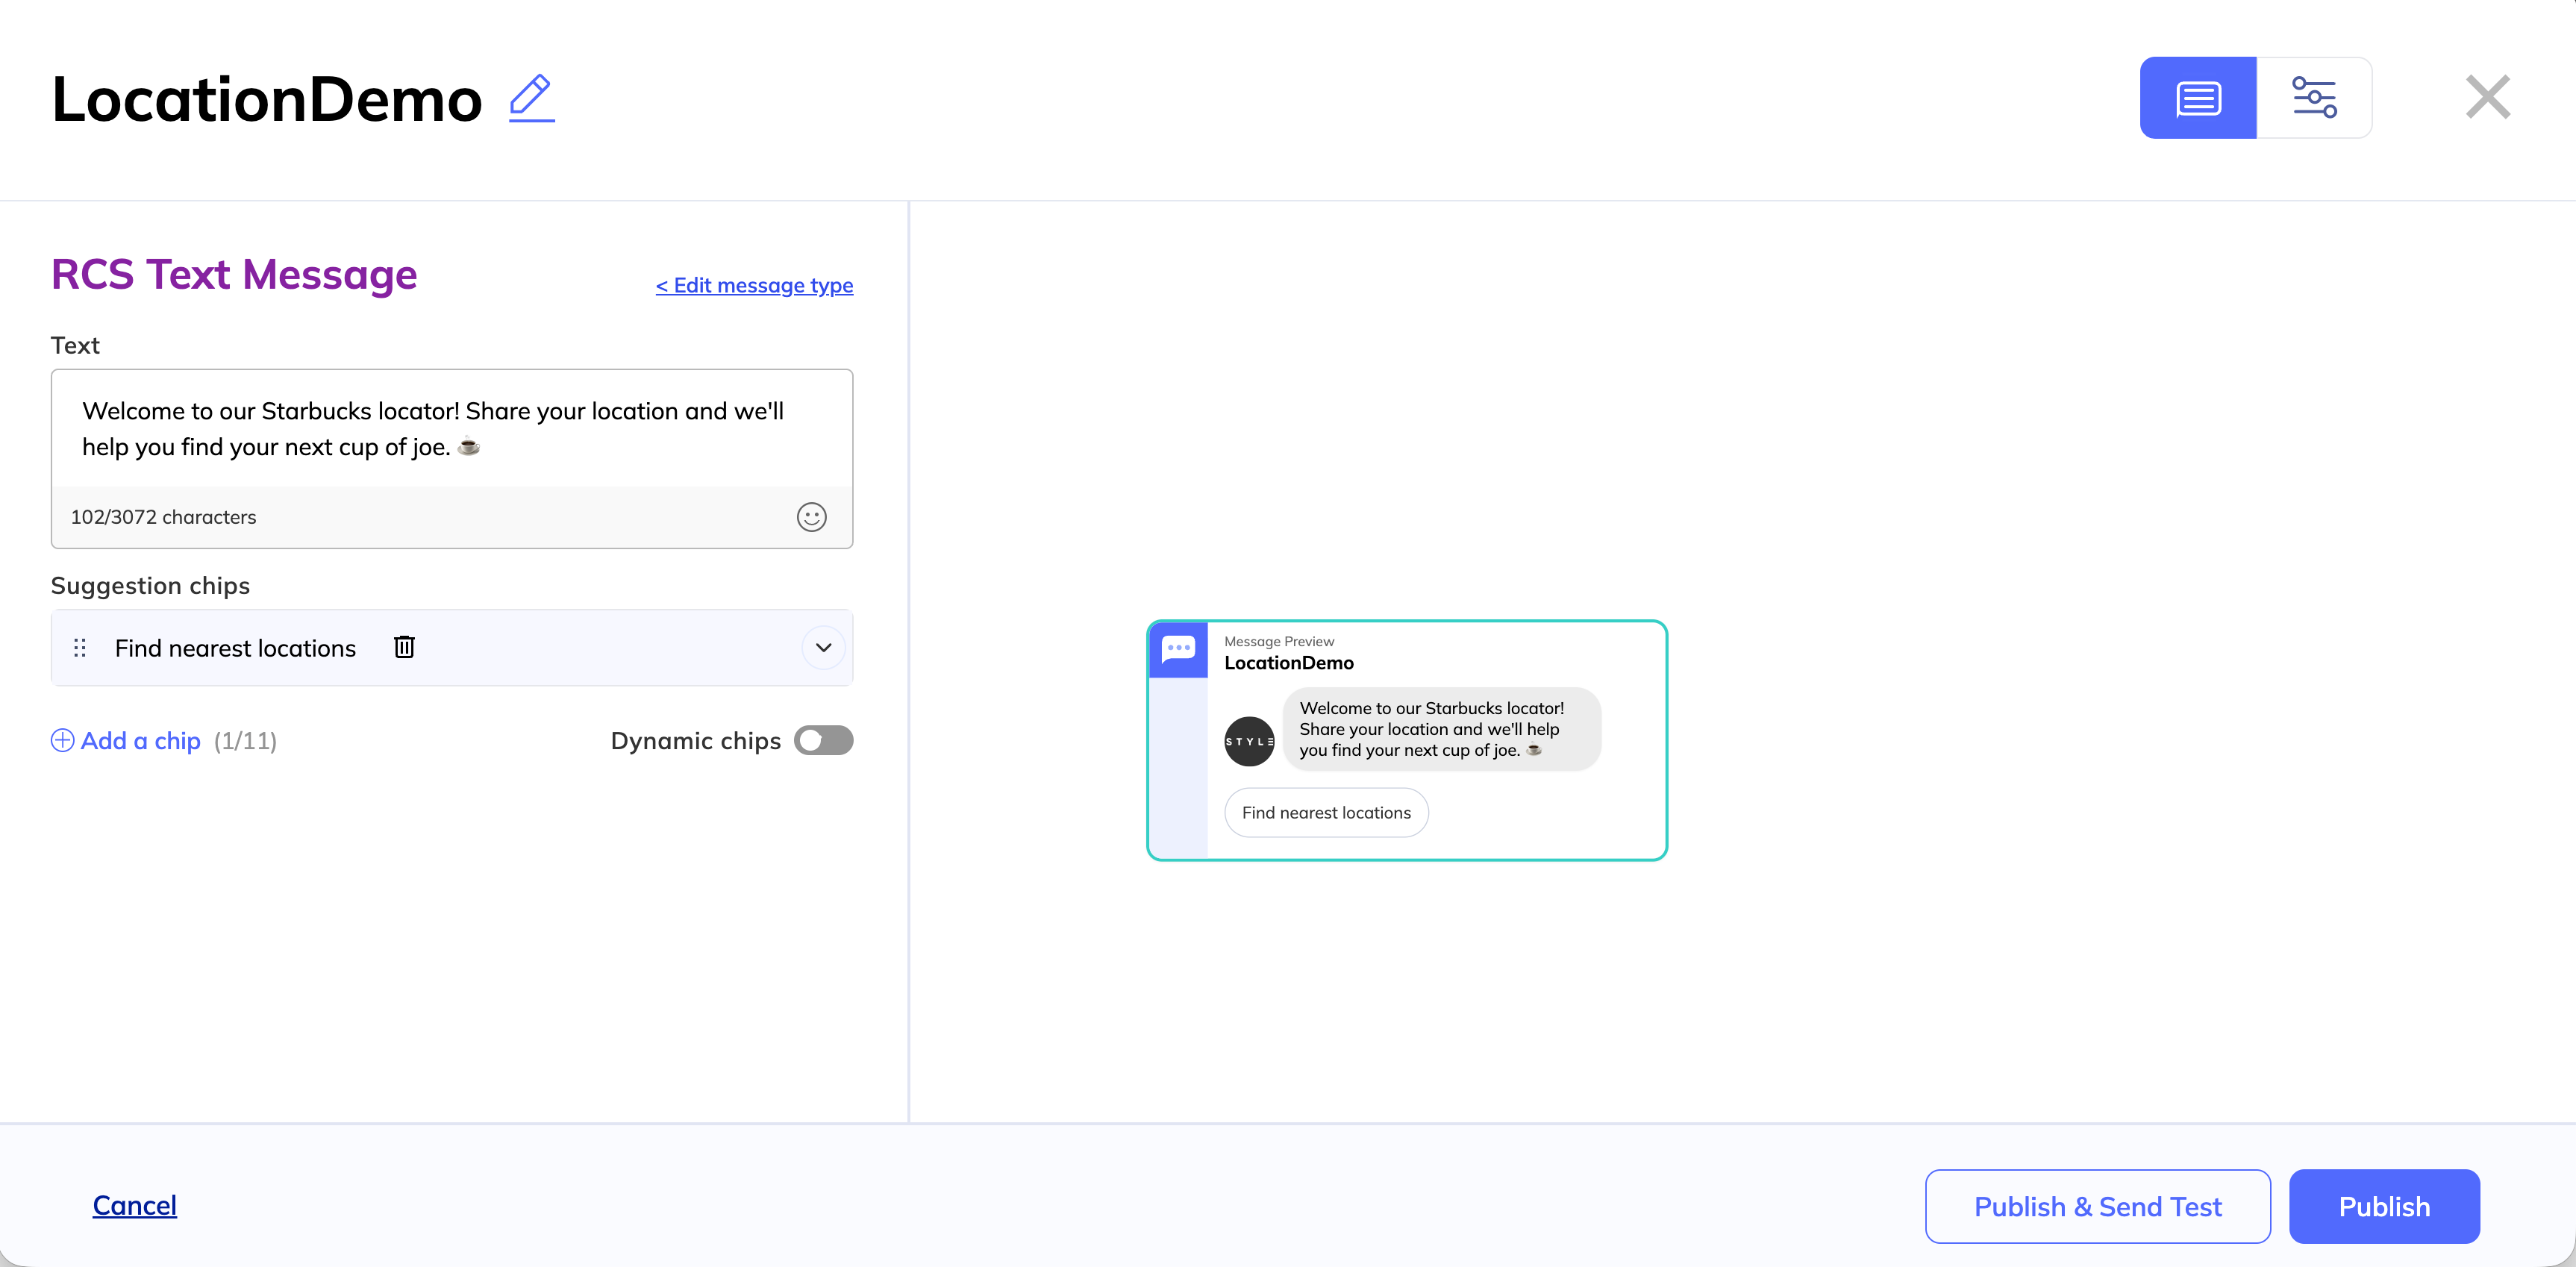Image resolution: width=2576 pixels, height=1267 pixels.
Task: Delete the Find nearest locations chip
Action: (404, 647)
